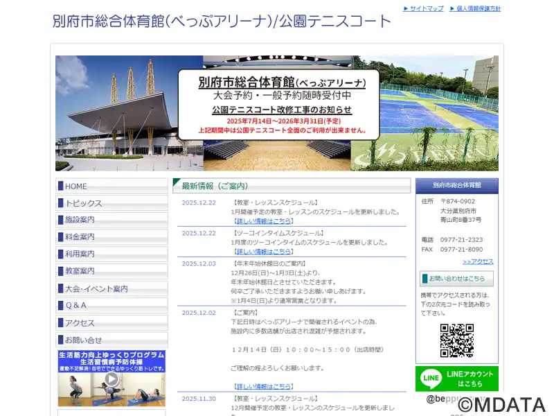Click FAX number 0977-21-8090
The image size is (554, 416).
(461, 250)
